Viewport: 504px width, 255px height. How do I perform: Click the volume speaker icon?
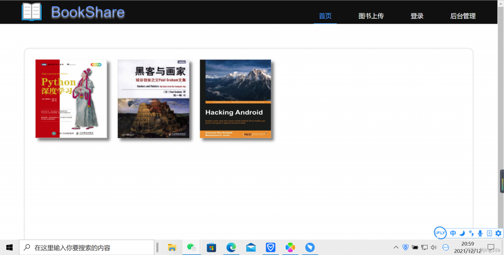pos(434,248)
